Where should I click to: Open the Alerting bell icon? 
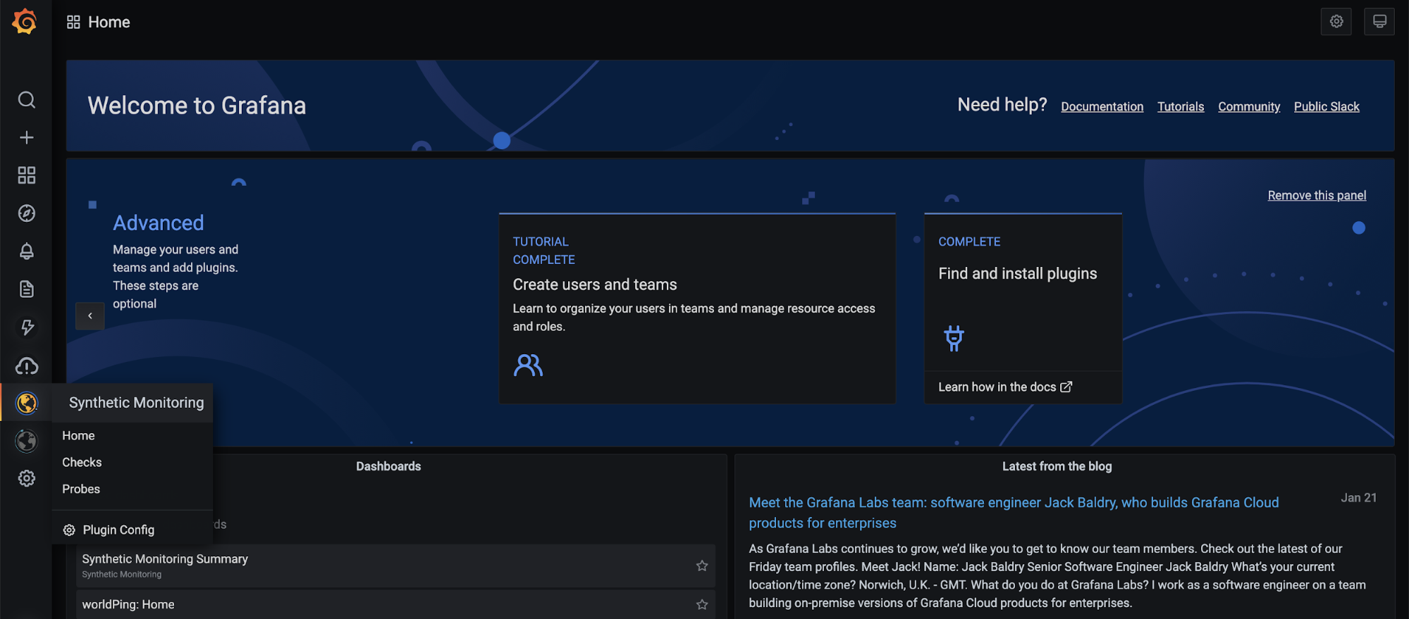[27, 251]
